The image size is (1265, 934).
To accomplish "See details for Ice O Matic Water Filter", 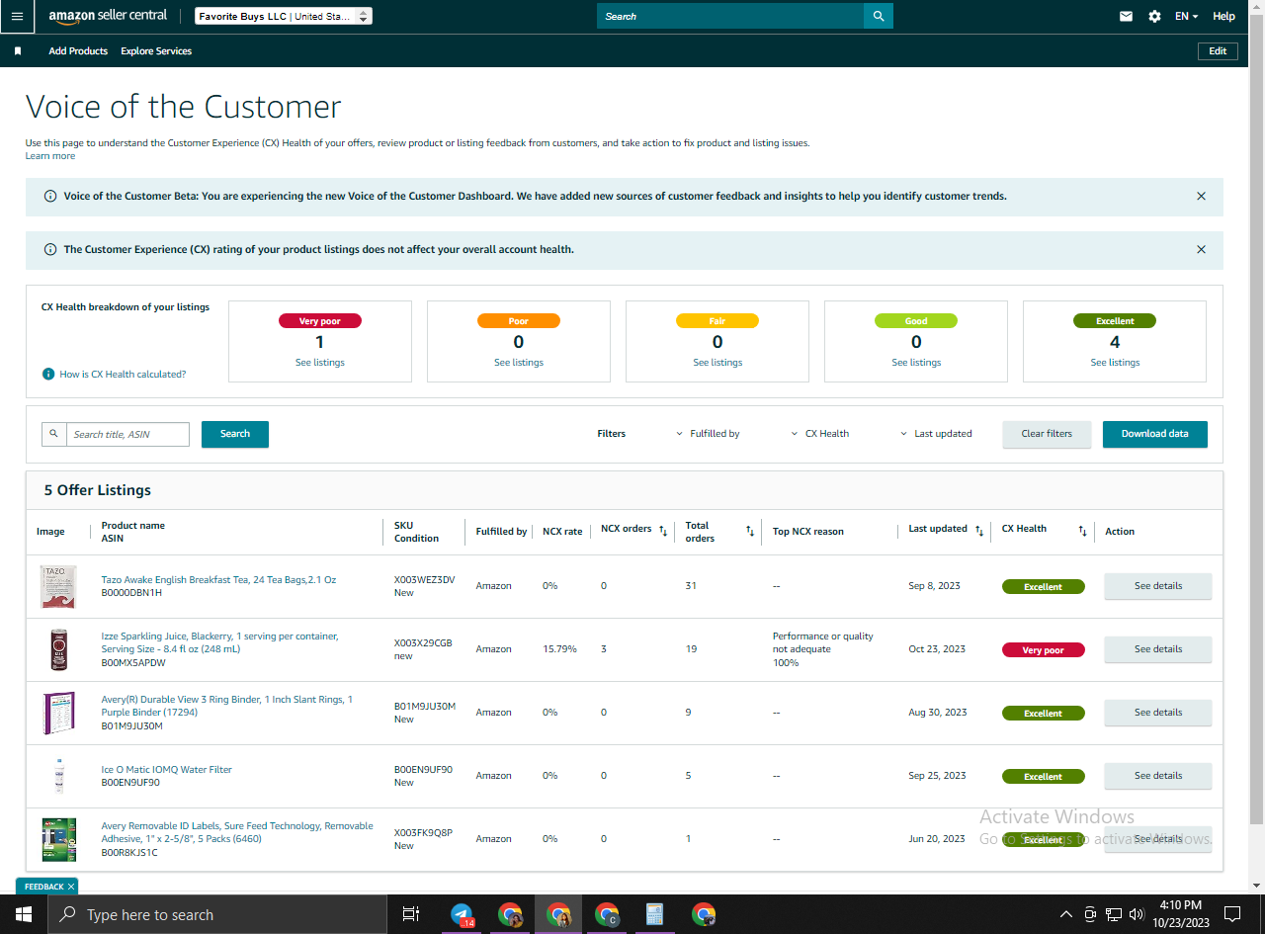I will pos(1157,776).
